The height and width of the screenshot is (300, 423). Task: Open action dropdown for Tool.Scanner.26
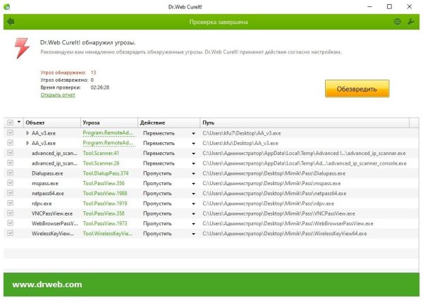tap(193, 163)
